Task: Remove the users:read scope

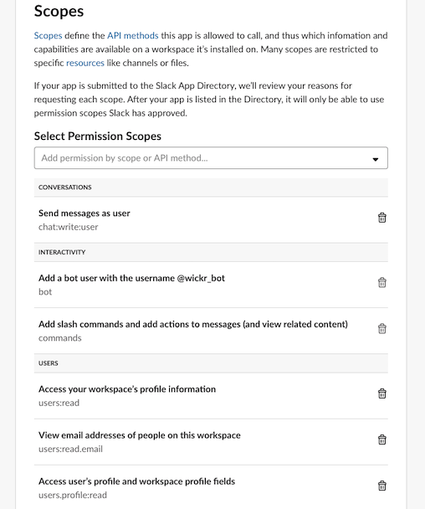Action: (381, 393)
